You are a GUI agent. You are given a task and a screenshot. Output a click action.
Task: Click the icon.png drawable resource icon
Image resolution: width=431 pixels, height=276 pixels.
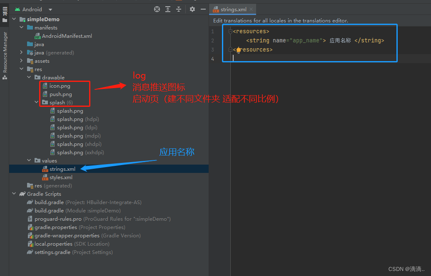[x=45, y=86]
